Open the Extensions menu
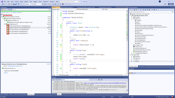175x98 pixels. 46,2
